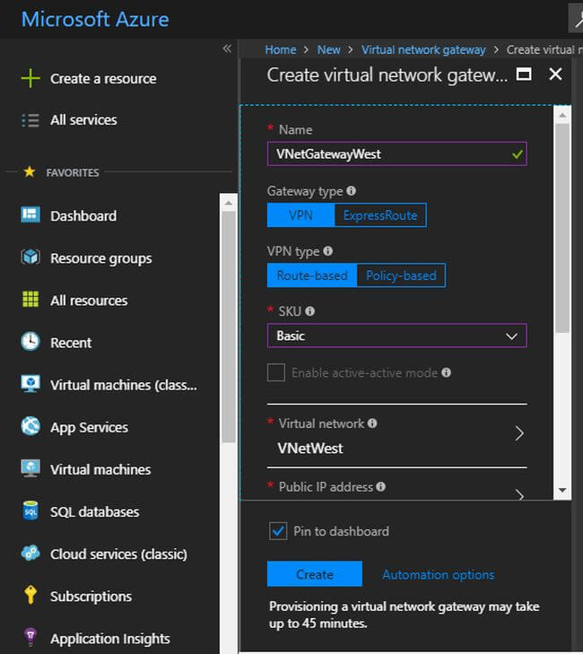Viewport: 583px width, 654px height.
Task: Click the Microsoft Azure logo text
Action: 95,19
